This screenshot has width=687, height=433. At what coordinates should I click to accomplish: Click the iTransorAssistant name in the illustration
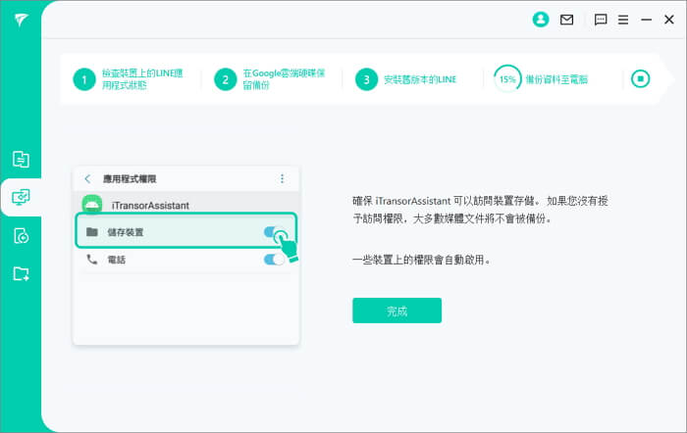coord(150,205)
